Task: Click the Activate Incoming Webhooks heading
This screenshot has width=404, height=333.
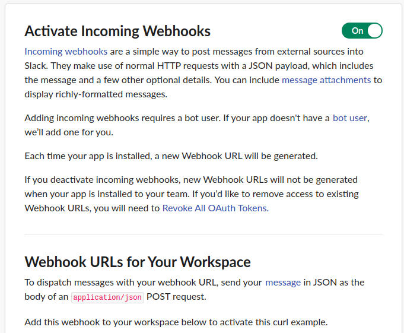Action: click(117, 31)
